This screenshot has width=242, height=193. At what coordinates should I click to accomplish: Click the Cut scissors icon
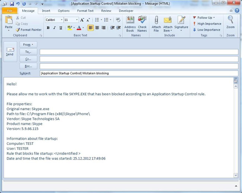pyautogui.click(x=17, y=17)
